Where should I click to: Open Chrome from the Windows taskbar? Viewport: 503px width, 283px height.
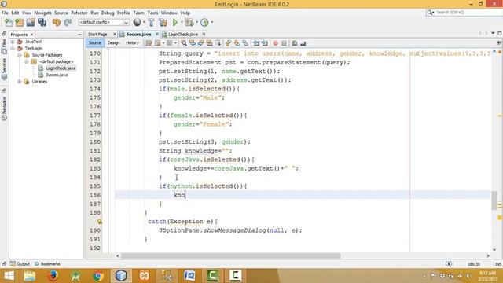98,276
